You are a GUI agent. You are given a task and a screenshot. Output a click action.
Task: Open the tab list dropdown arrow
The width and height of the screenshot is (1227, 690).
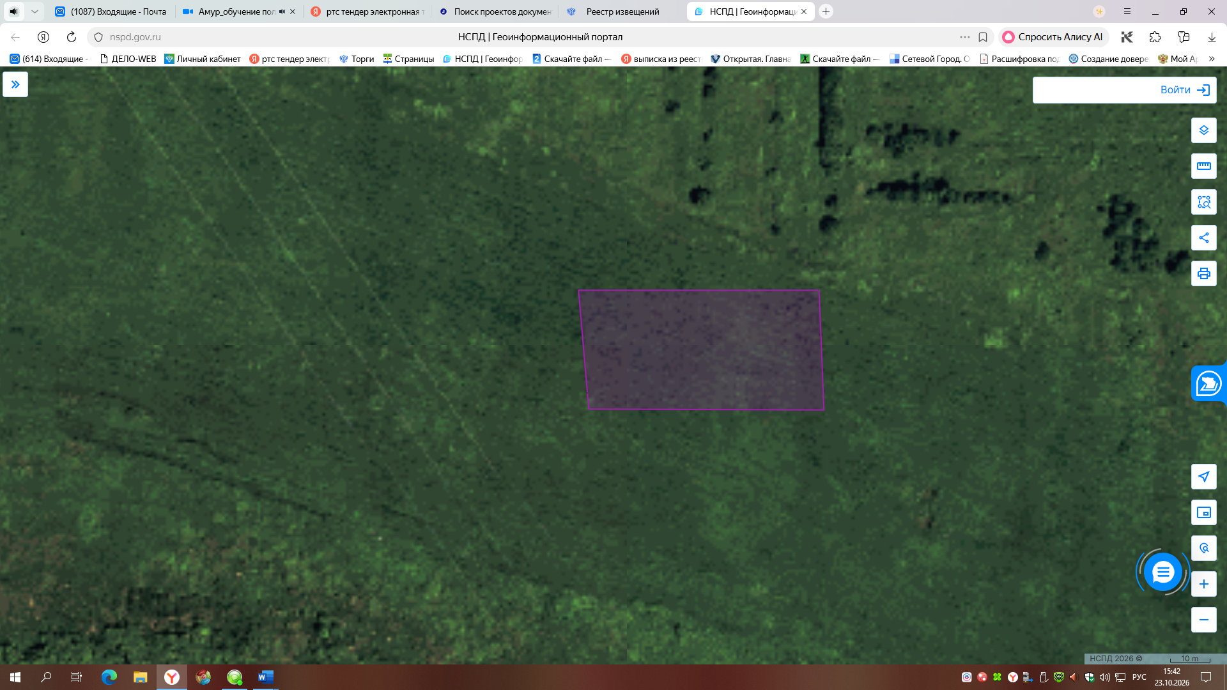click(x=35, y=11)
